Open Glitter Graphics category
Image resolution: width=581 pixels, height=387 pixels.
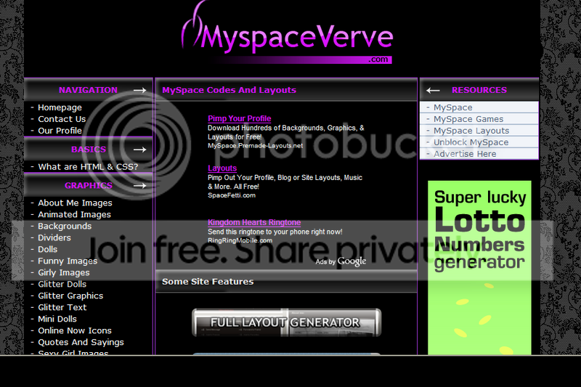click(70, 296)
